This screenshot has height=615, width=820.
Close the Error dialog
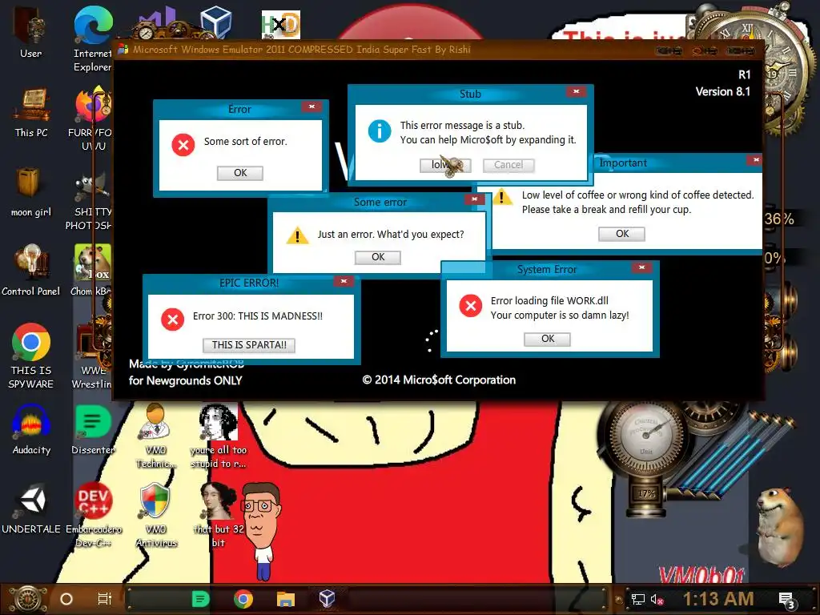[x=312, y=107]
